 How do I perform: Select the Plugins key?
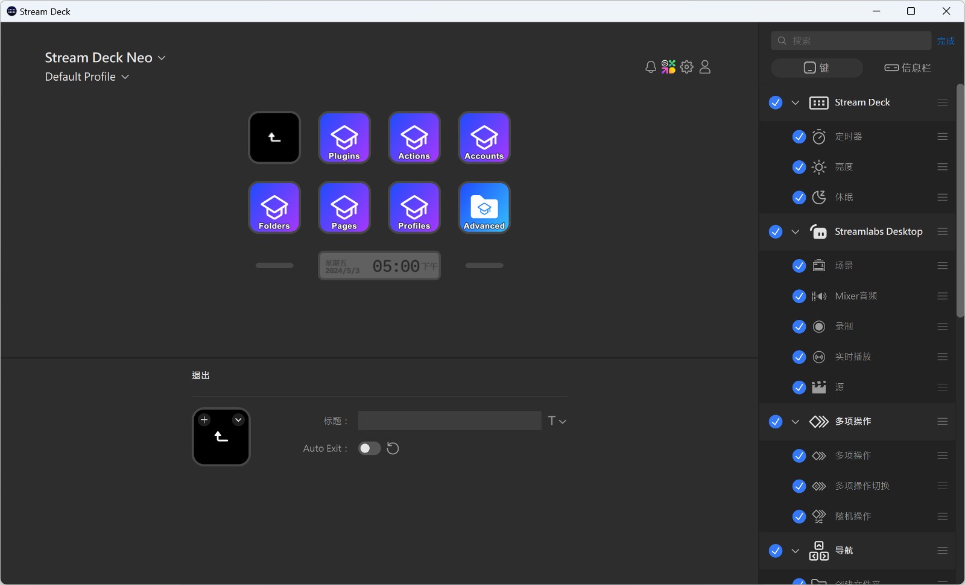tap(344, 137)
